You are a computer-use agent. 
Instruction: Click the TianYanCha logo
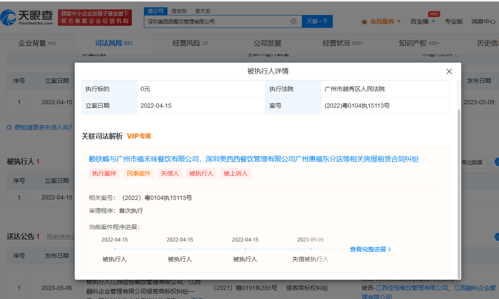pyautogui.click(x=27, y=18)
